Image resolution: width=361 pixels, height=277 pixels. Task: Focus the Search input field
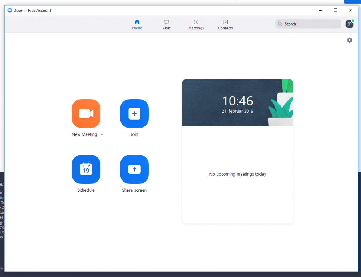coord(311,24)
